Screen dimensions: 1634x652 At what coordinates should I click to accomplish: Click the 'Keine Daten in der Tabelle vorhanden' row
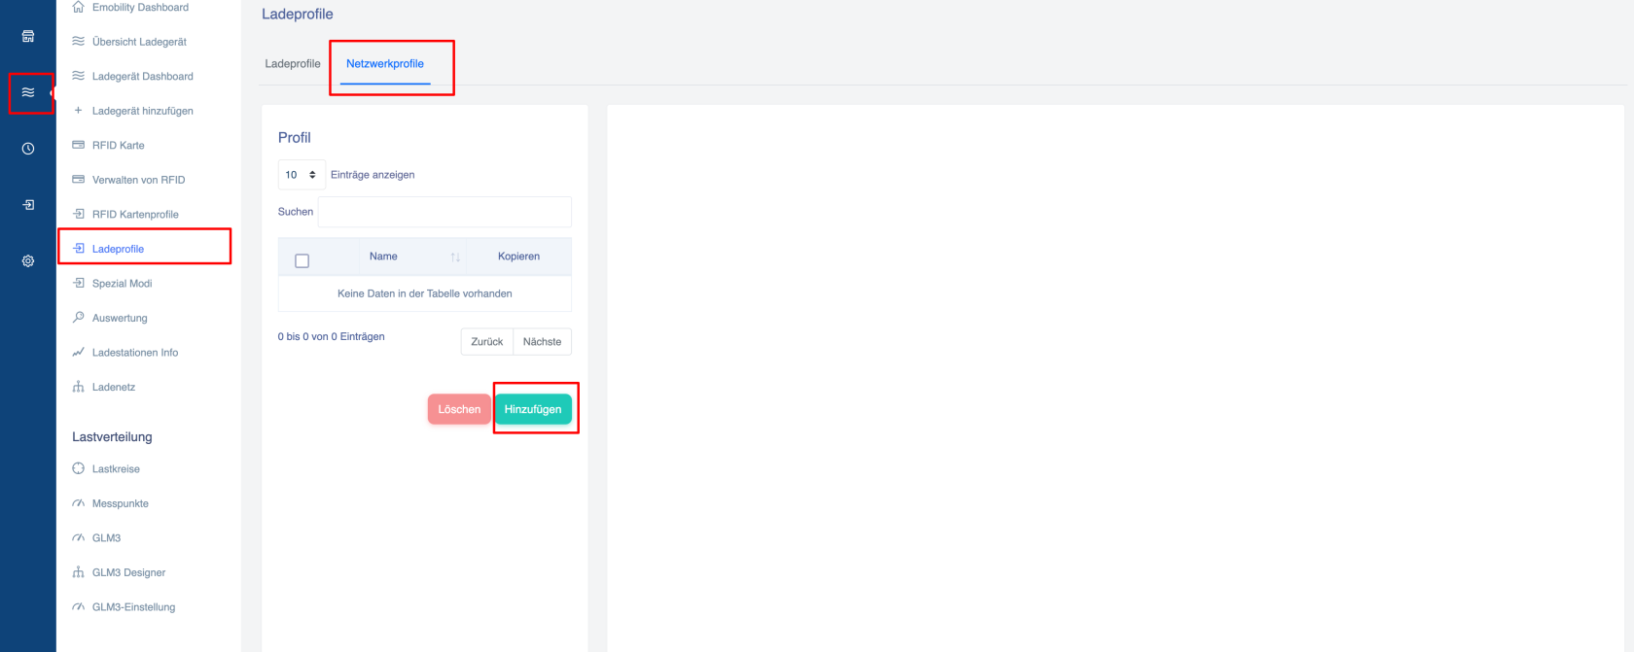(x=425, y=293)
